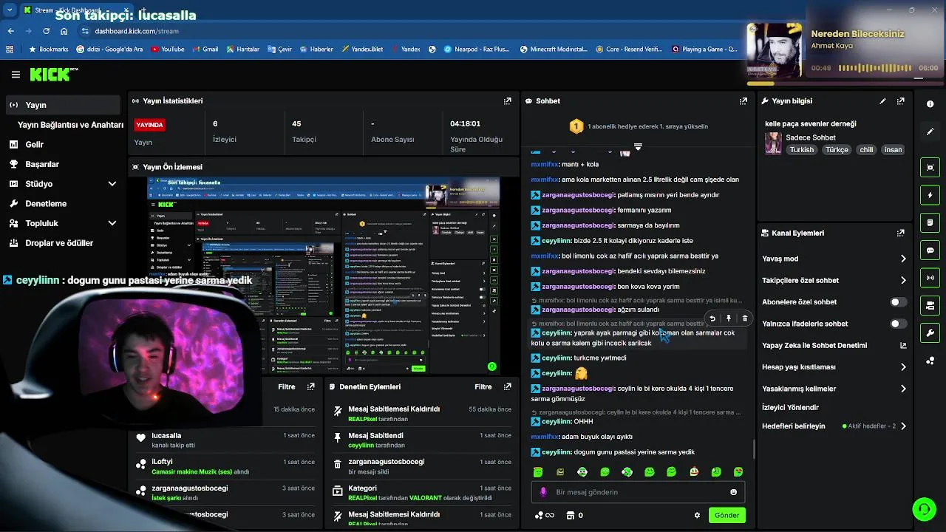Viewport: 946px width, 532px height.
Task: Open Hesap yaşı kısıtlaması options arrow
Action: click(x=903, y=367)
